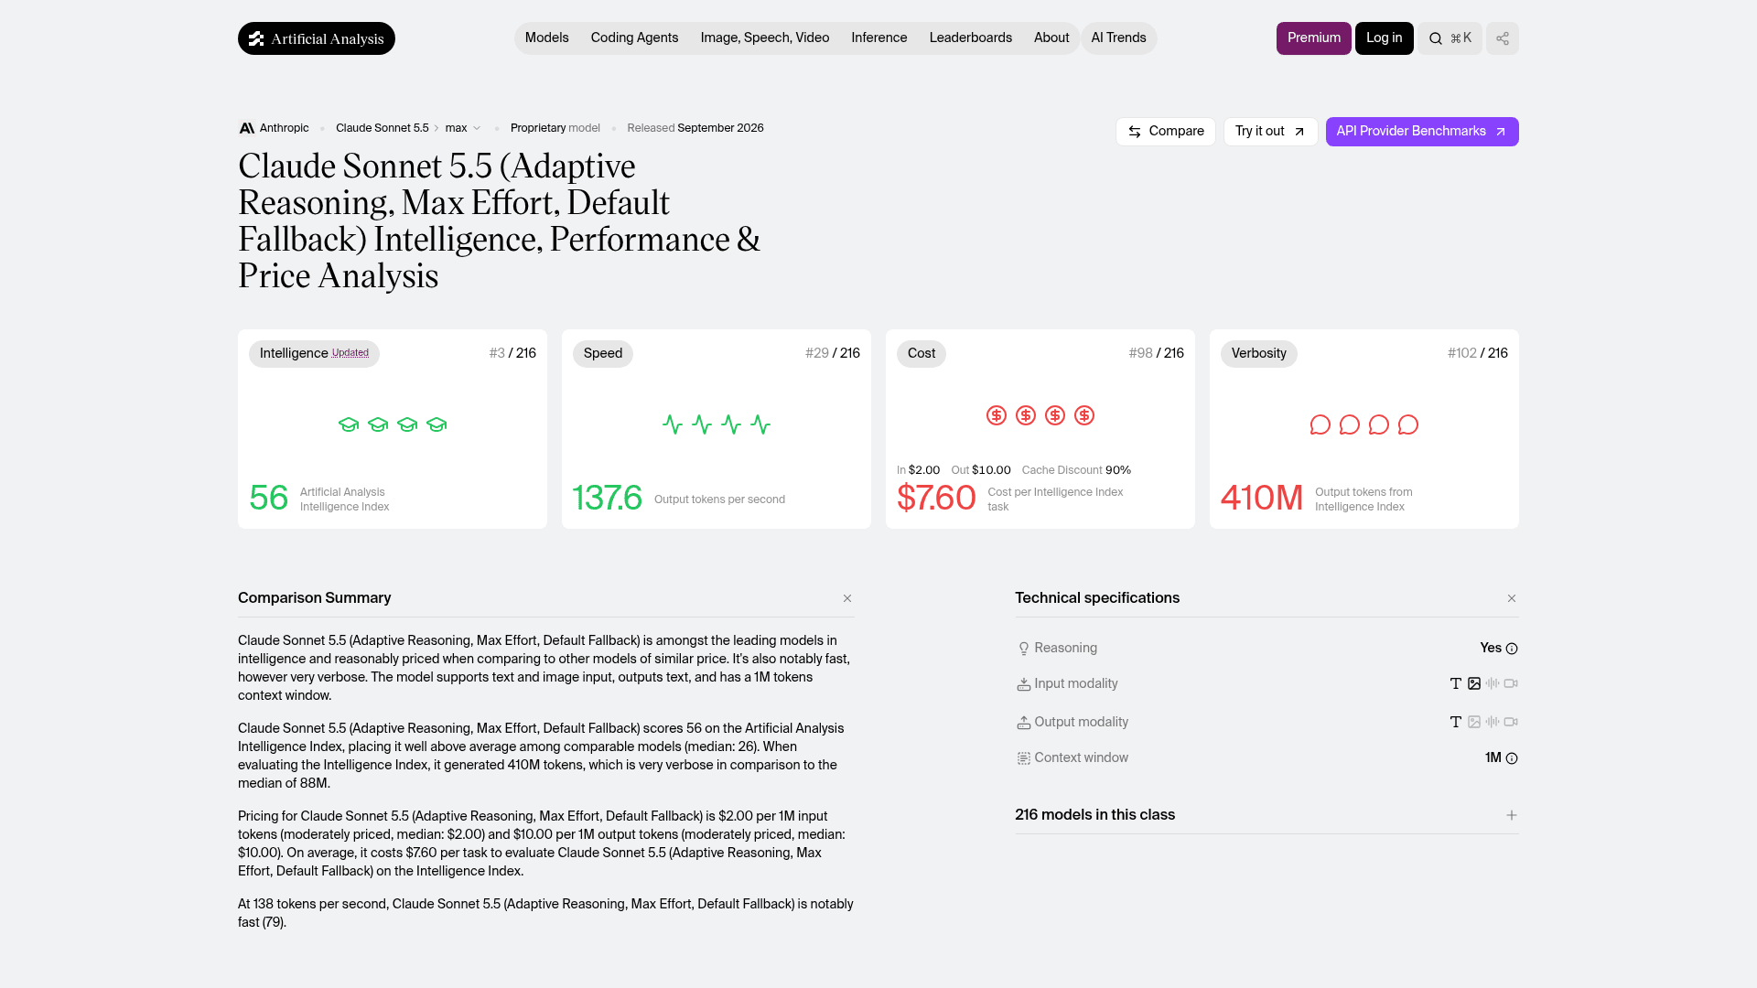Click the 137.6 tokens per second value
The width and height of the screenshot is (1757, 988).
pos(608,499)
